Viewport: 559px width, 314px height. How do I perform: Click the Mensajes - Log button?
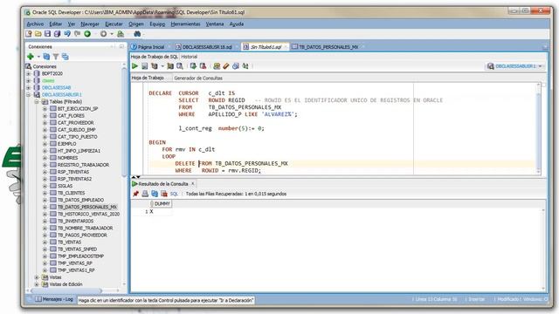coord(54,299)
